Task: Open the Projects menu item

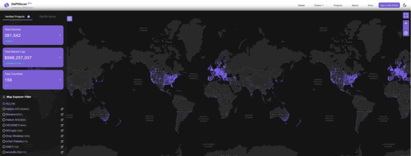Action: pos(338,5)
